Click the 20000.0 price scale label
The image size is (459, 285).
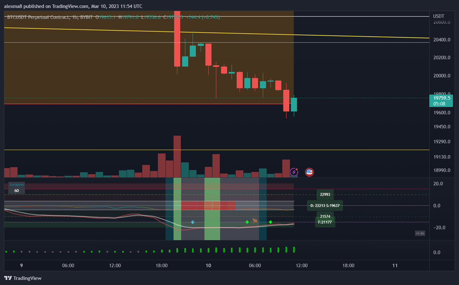click(441, 76)
